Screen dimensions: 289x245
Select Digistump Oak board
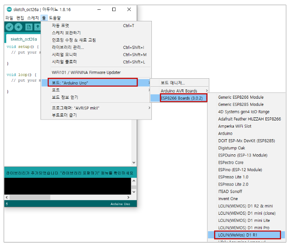point(247,148)
